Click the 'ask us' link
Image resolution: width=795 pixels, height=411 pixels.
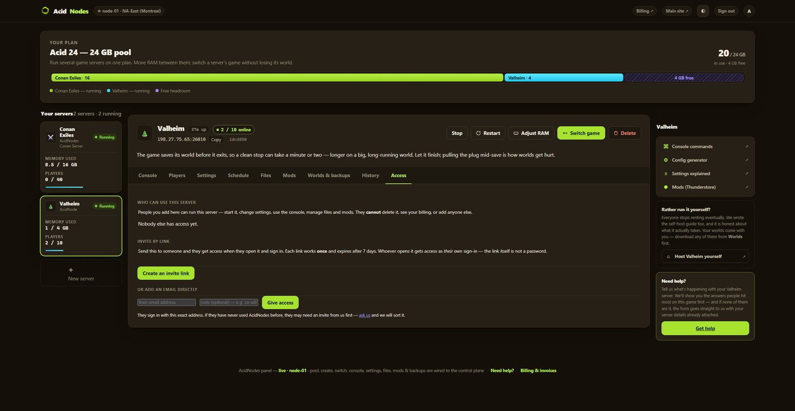[365, 315]
